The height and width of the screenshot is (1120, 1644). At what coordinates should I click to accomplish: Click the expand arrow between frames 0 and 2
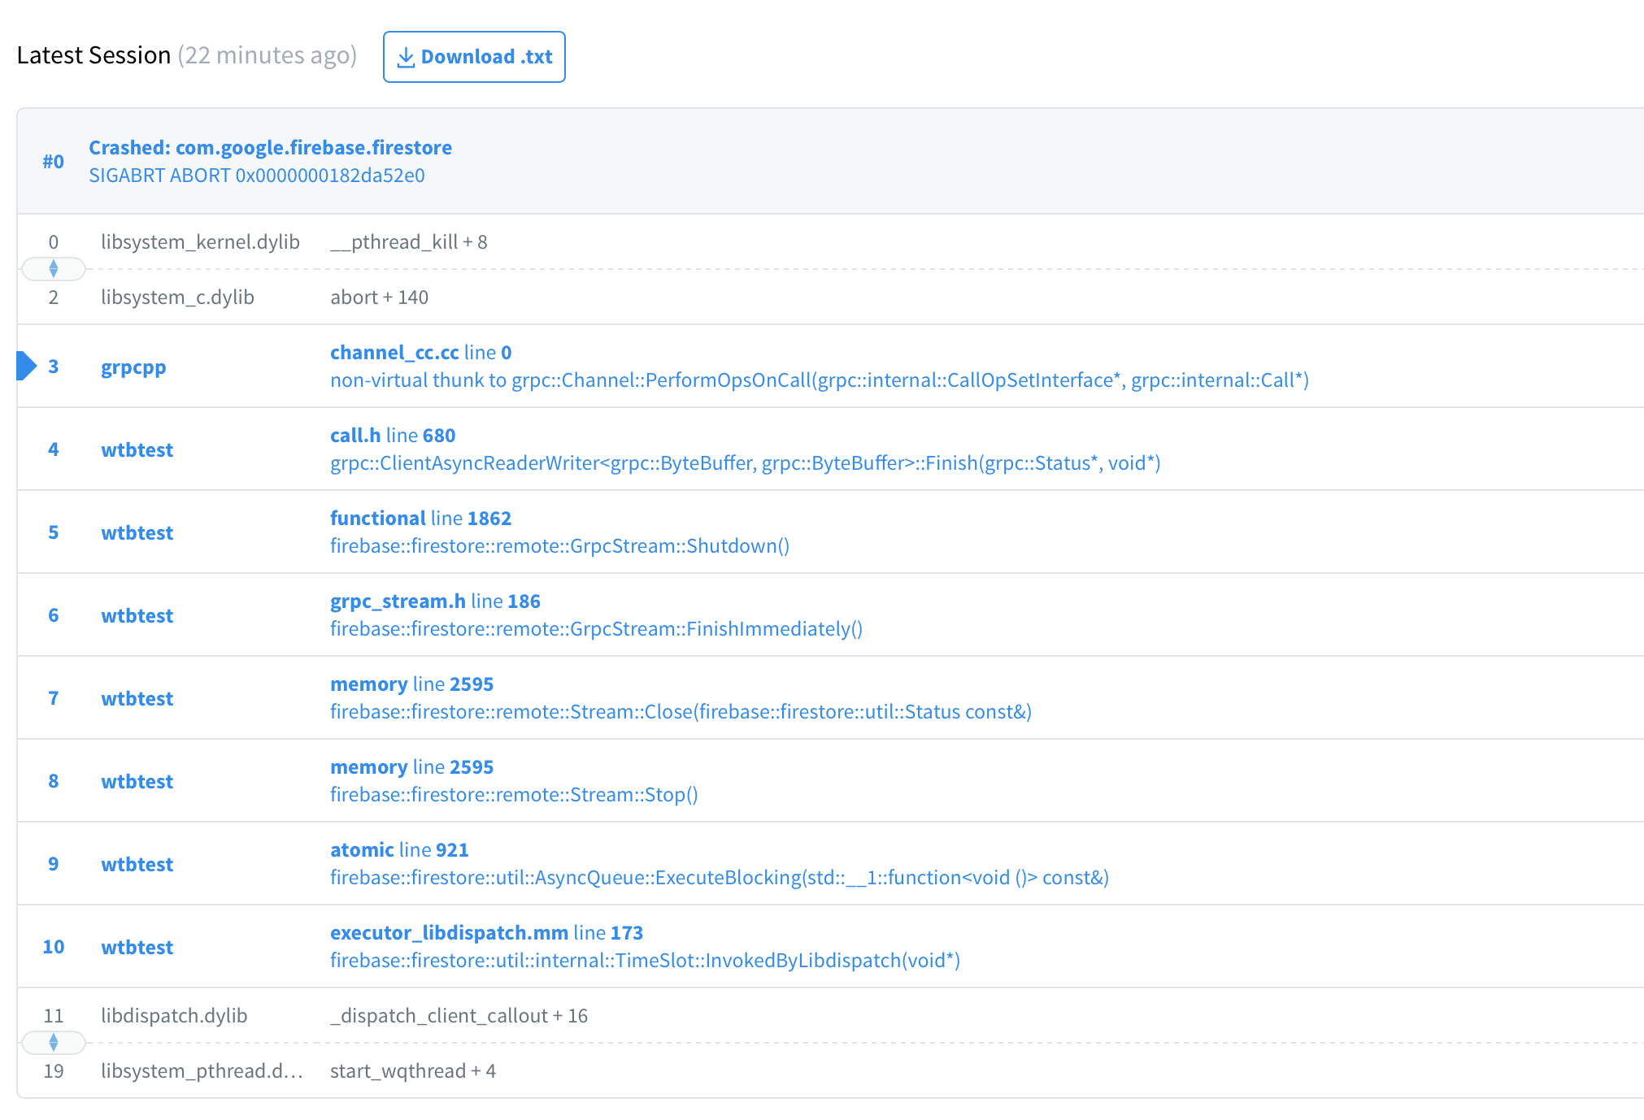click(54, 268)
